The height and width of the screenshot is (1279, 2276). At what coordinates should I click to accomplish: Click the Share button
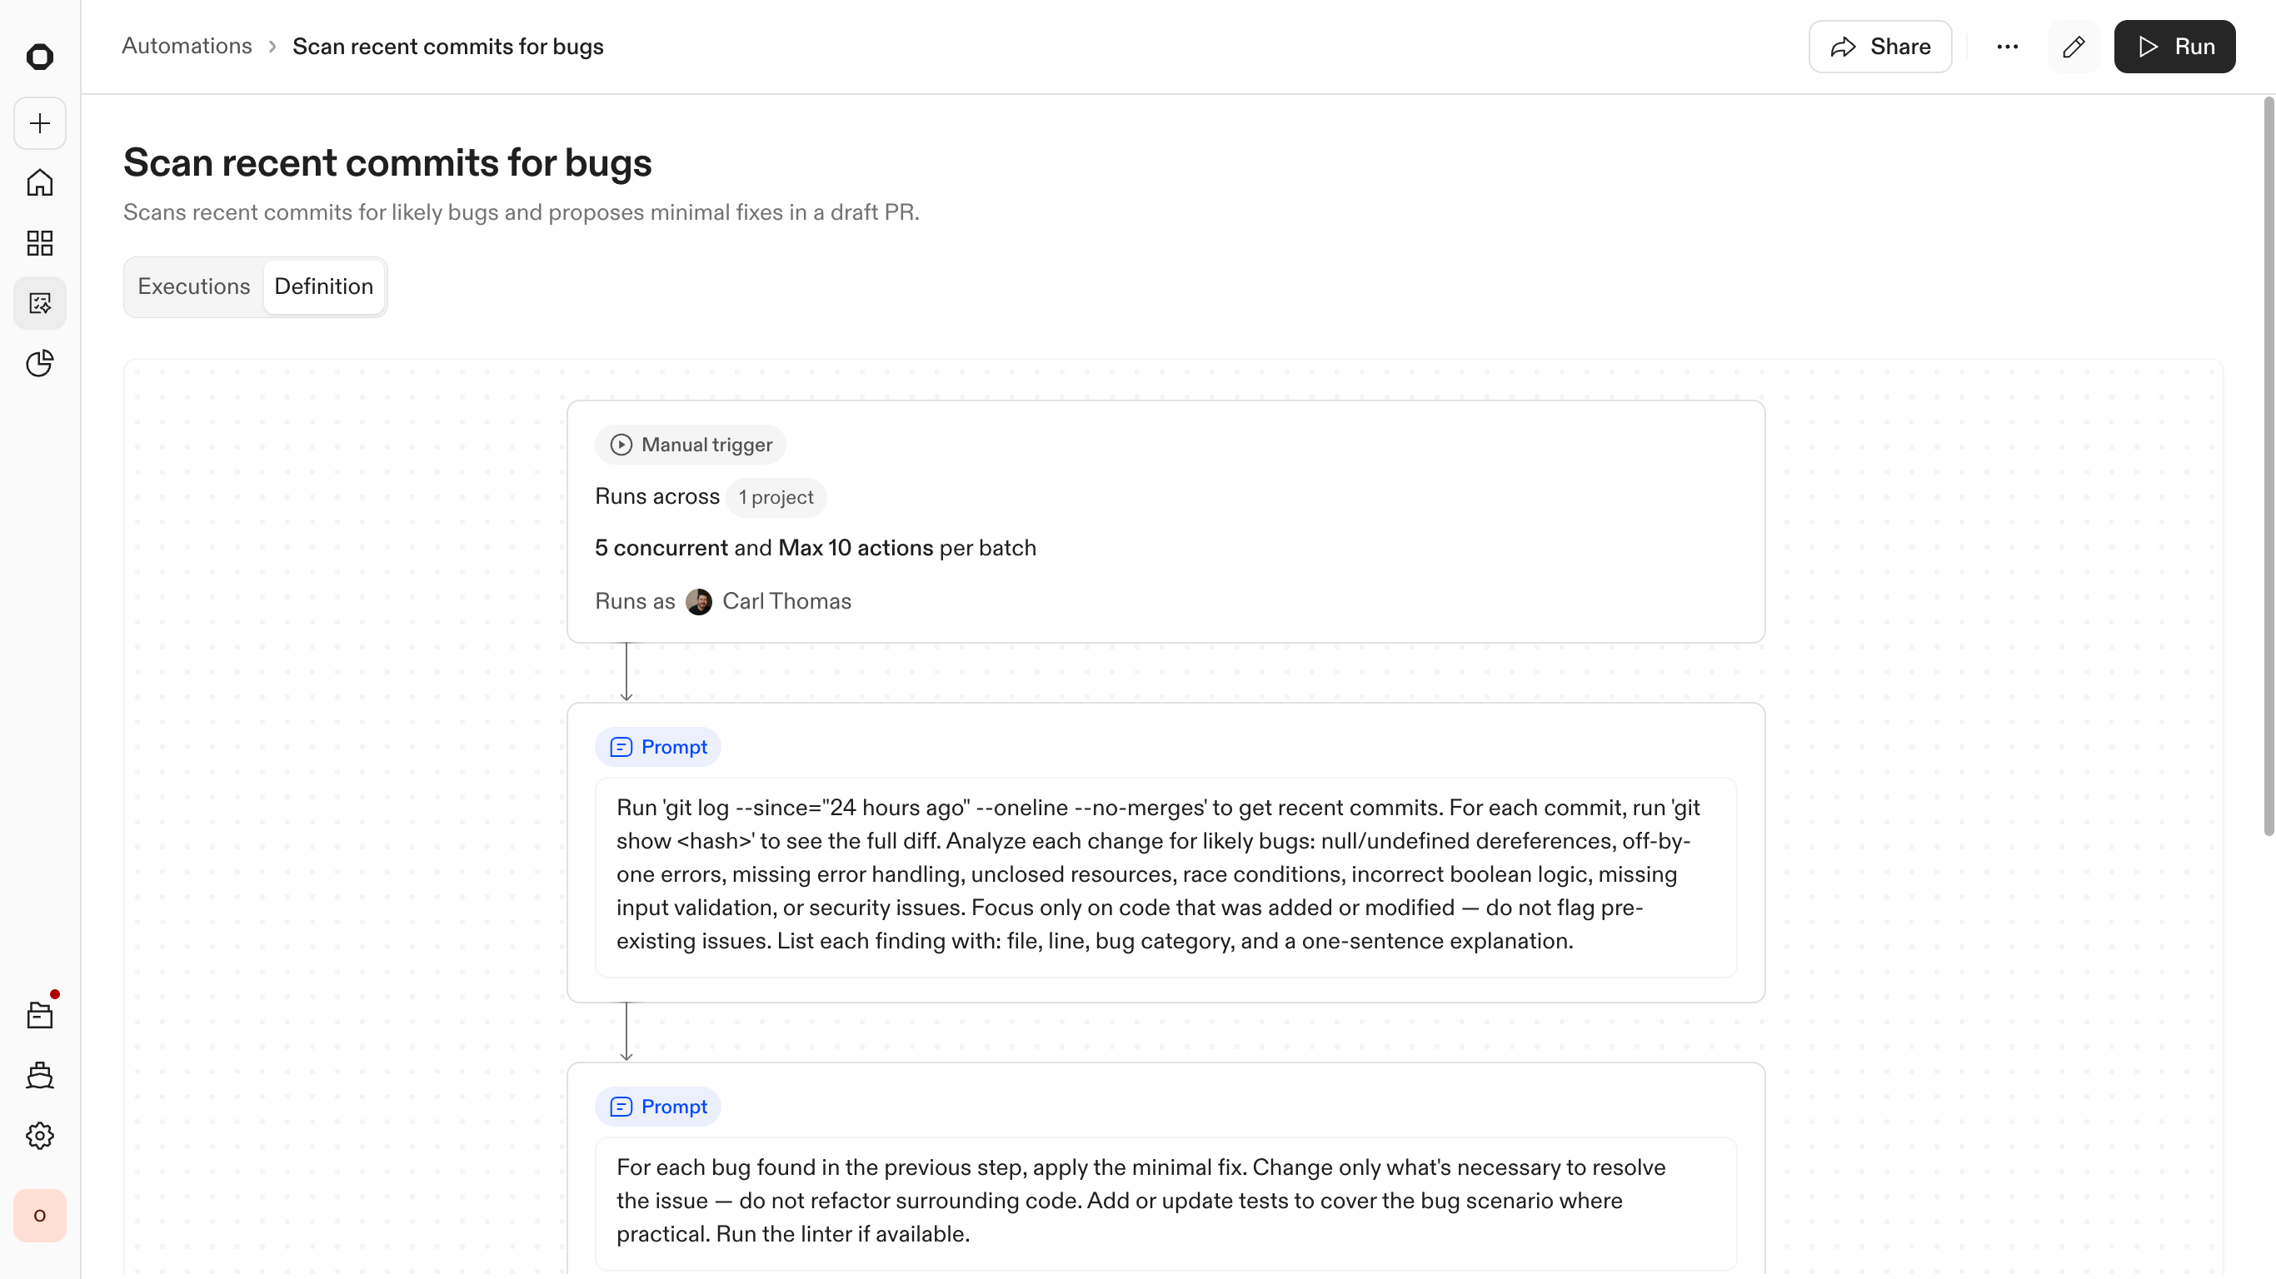1880,47
